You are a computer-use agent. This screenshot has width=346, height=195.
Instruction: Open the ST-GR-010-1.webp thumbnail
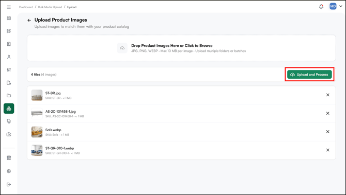[x=37, y=150]
